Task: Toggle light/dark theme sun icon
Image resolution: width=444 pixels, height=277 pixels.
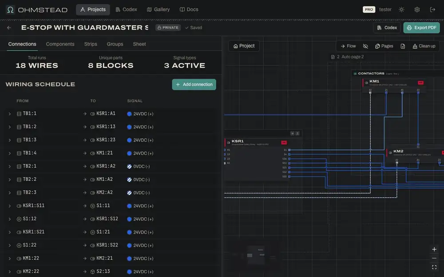Action: [401, 10]
